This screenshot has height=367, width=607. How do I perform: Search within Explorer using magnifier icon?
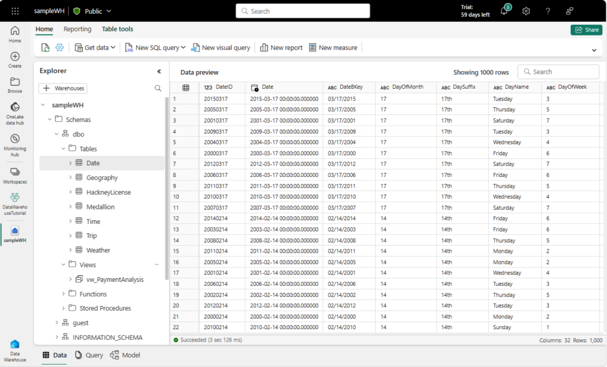[158, 88]
